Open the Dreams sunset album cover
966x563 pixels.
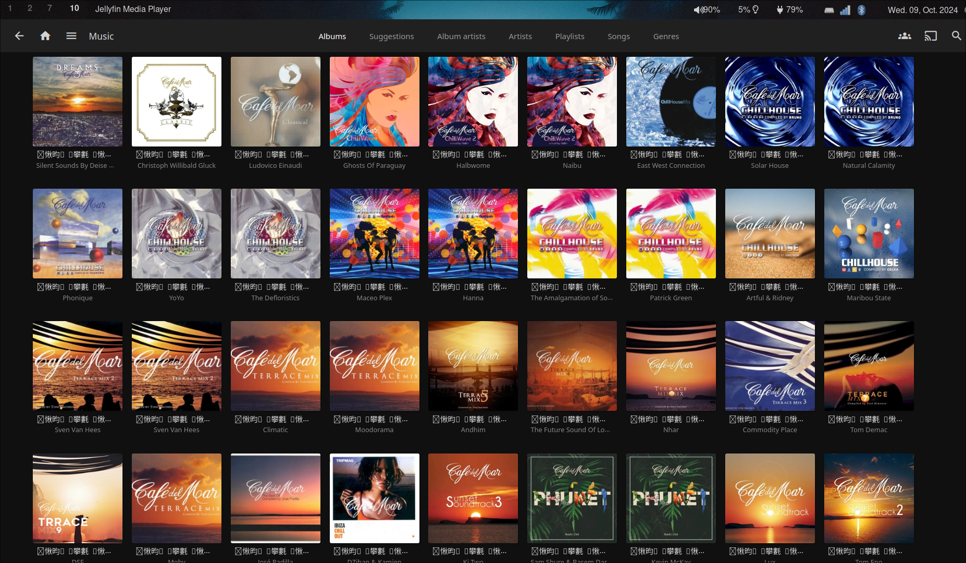click(x=78, y=102)
